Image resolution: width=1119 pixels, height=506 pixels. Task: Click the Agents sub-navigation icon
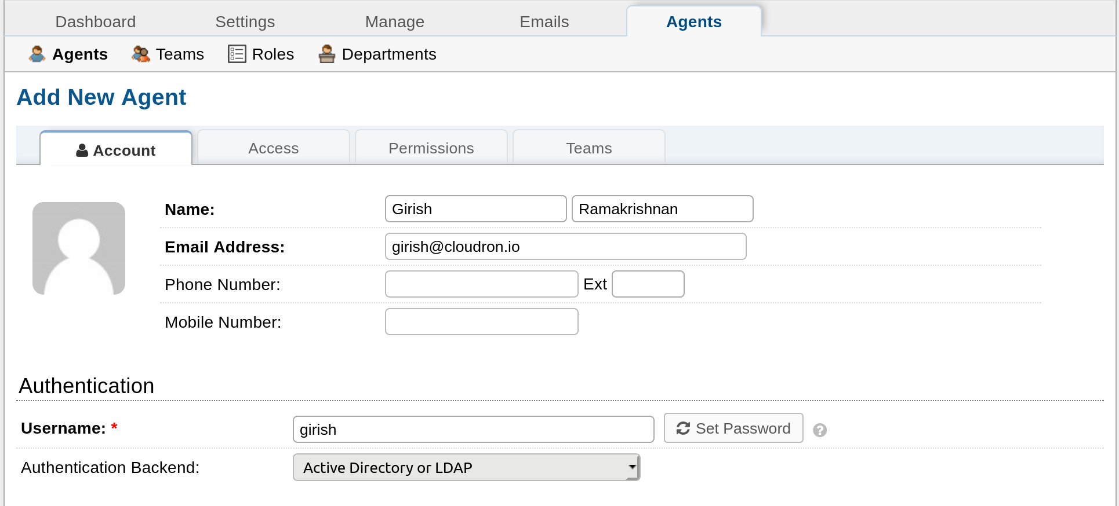click(x=37, y=54)
